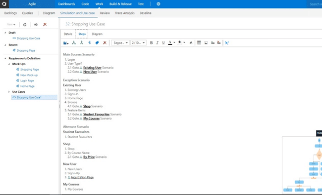This screenshot has width=322, height=195.
Task: Click the refresh icon in left panel
Action: click(25, 25)
